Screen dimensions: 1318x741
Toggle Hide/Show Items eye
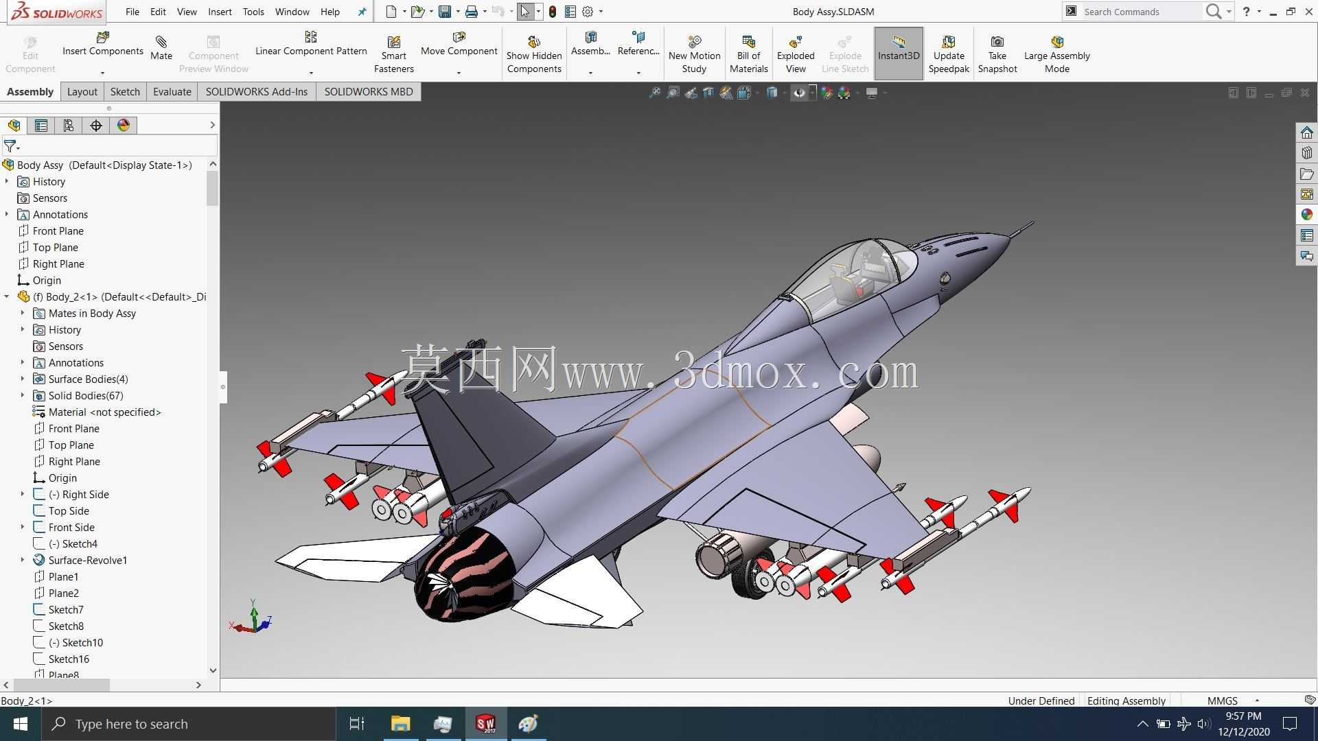[x=799, y=93]
